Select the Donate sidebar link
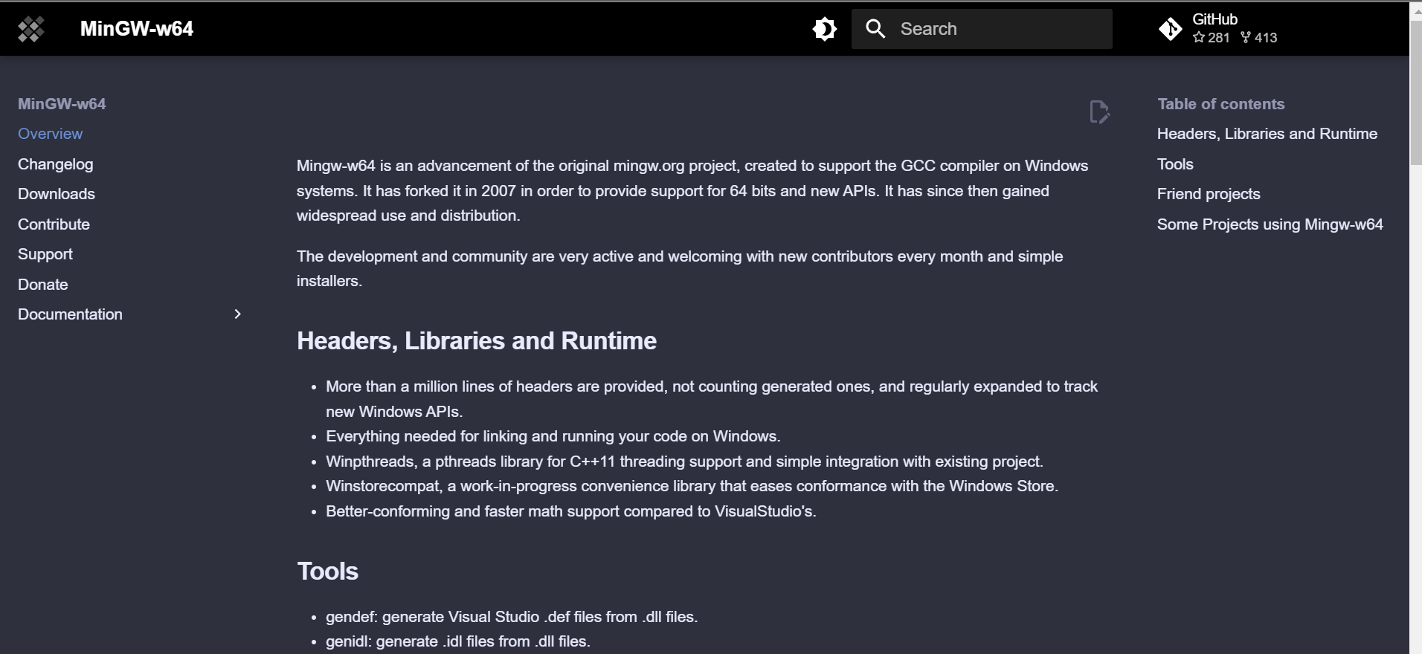The height and width of the screenshot is (654, 1422). click(43, 285)
